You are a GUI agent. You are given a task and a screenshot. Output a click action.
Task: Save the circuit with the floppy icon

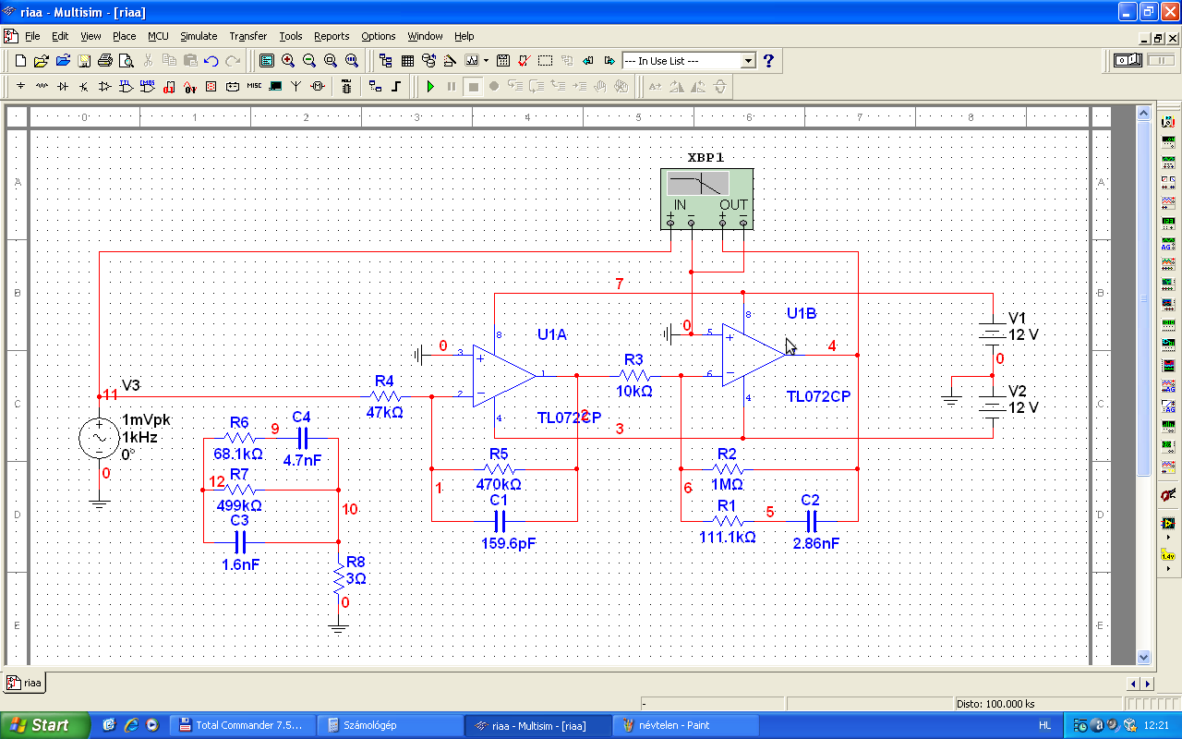point(84,61)
